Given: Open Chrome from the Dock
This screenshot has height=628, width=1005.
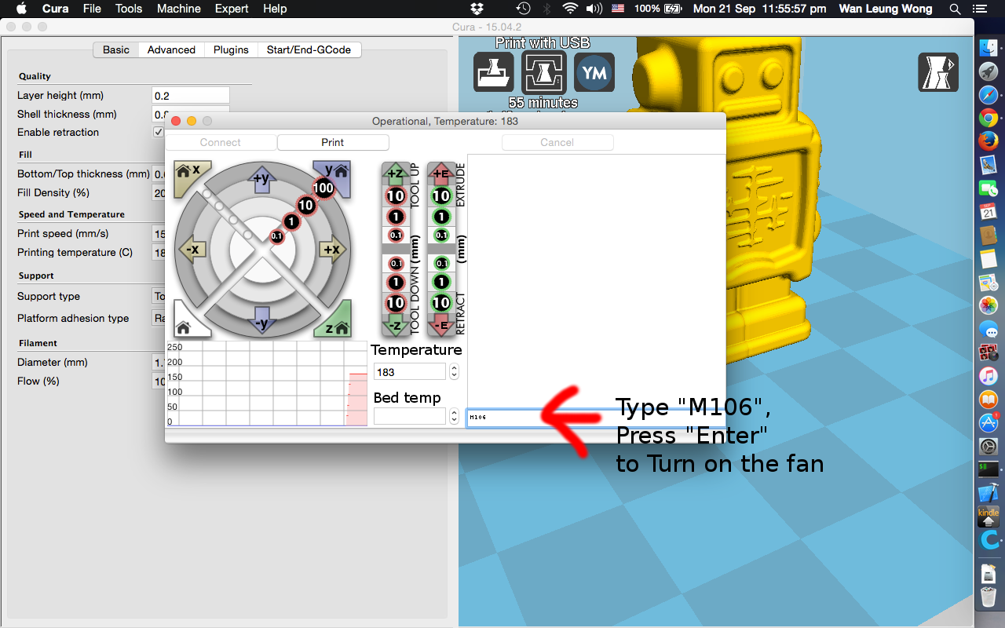Looking at the screenshot, I should point(988,118).
